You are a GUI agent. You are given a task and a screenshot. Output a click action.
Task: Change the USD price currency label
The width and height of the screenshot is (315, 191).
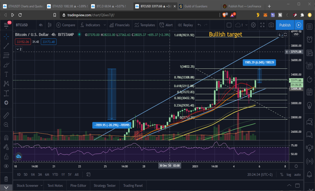pos(296,34)
